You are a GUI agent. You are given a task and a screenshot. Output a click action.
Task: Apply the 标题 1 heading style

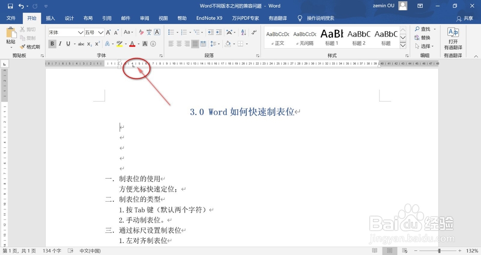(331, 37)
